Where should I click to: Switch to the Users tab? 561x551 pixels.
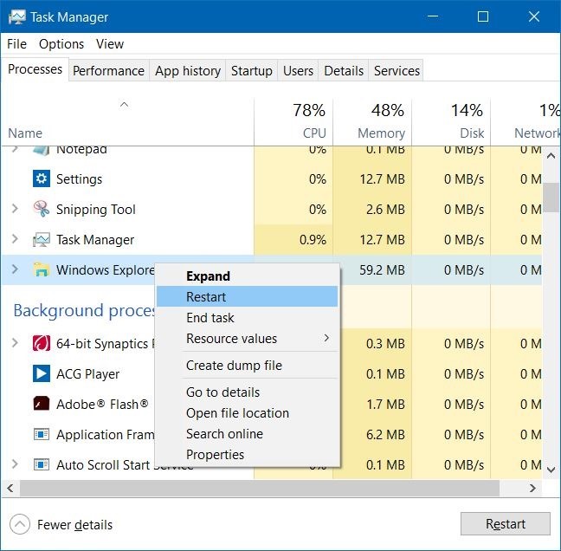pyautogui.click(x=298, y=70)
